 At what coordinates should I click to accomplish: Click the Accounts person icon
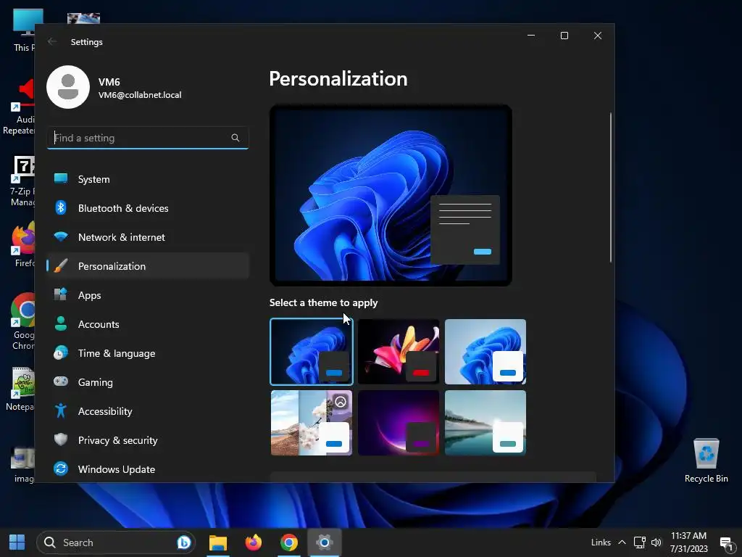pos(61,323)
